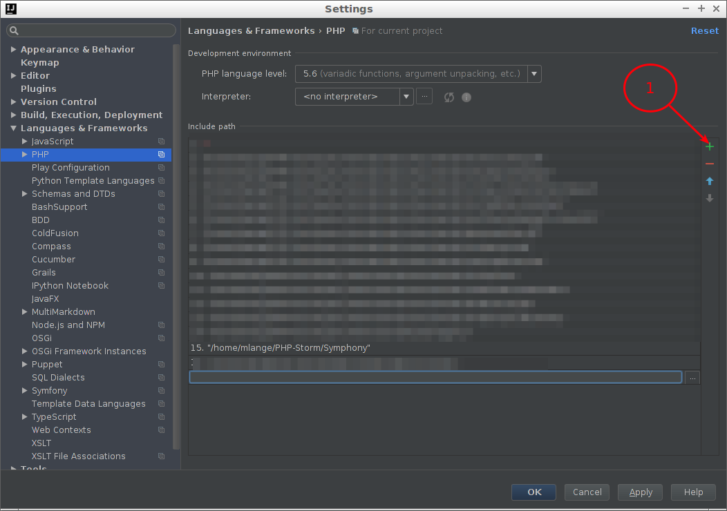Click the Help button
This screenshot has height=511, width=727.
coord(693,492)
